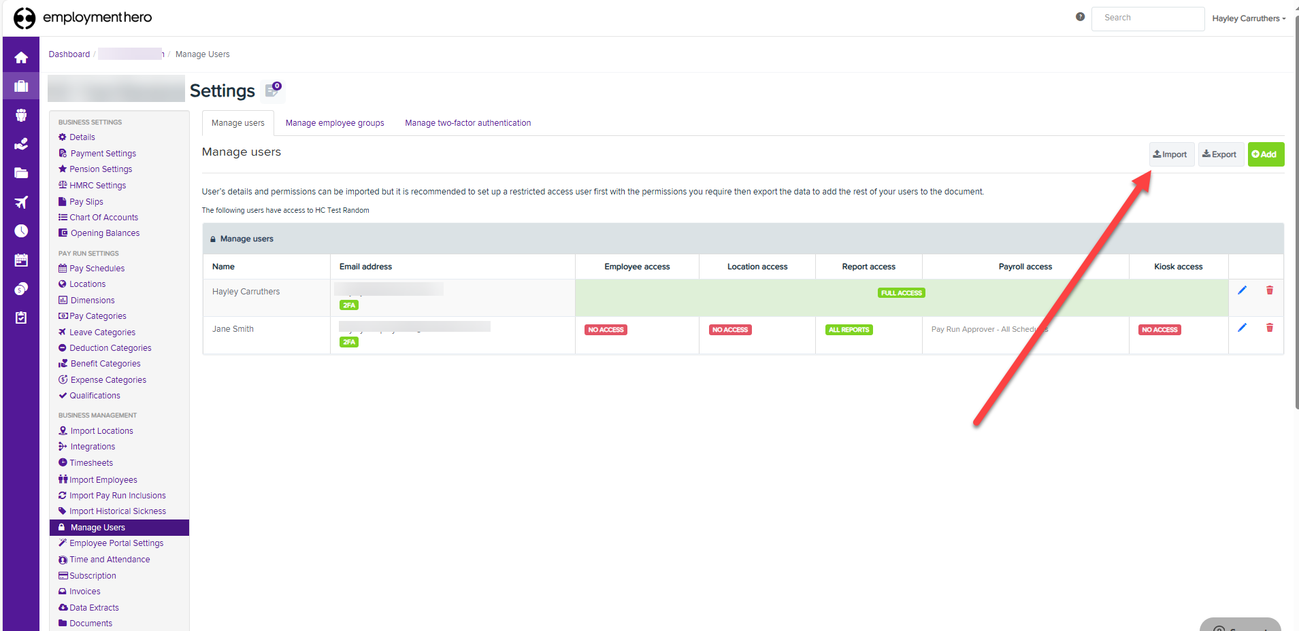Open Timesheets settings
1299x631 pixels.
(x=86, y=463)
